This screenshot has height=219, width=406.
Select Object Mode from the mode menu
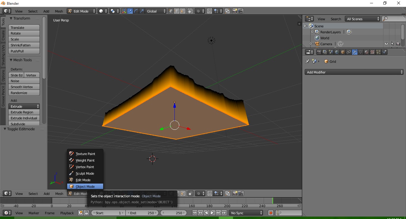point(85,186)
